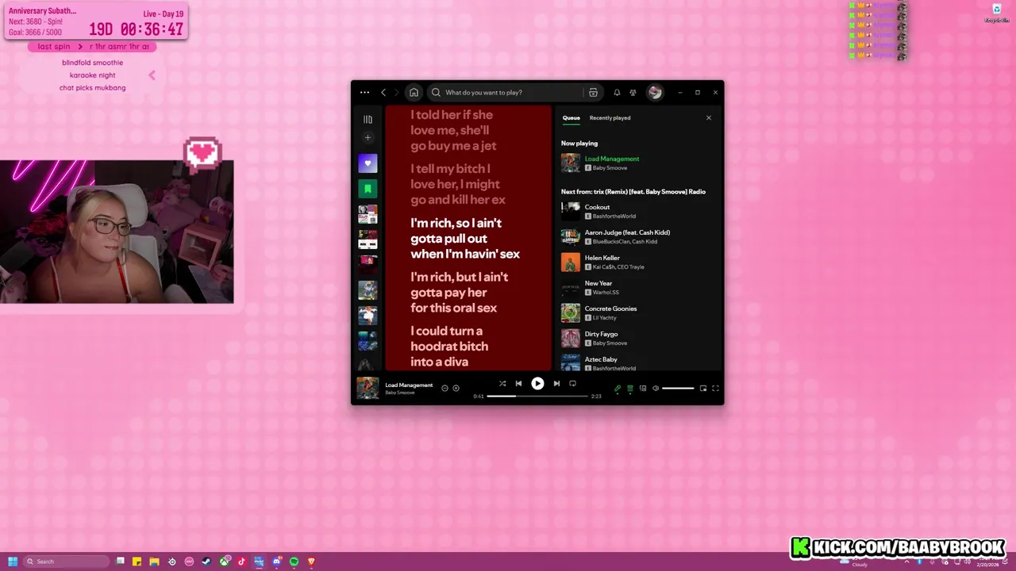The width and height of the screenshot is (1016, 571).
Task: Skip to the previous track
Action: tap(518, 383)
